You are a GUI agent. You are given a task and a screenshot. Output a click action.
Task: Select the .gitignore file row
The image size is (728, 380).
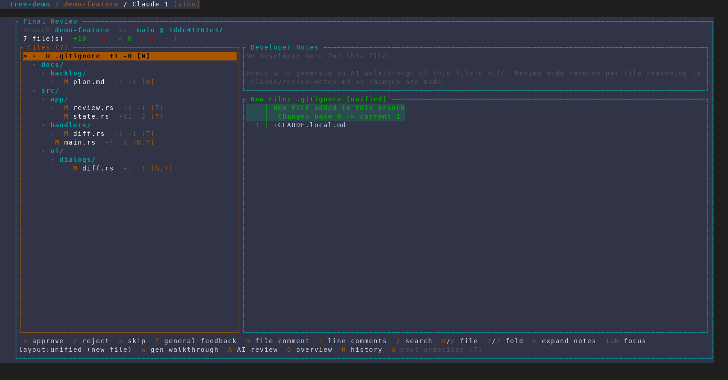pyautogui.click(x=130, y=56)
